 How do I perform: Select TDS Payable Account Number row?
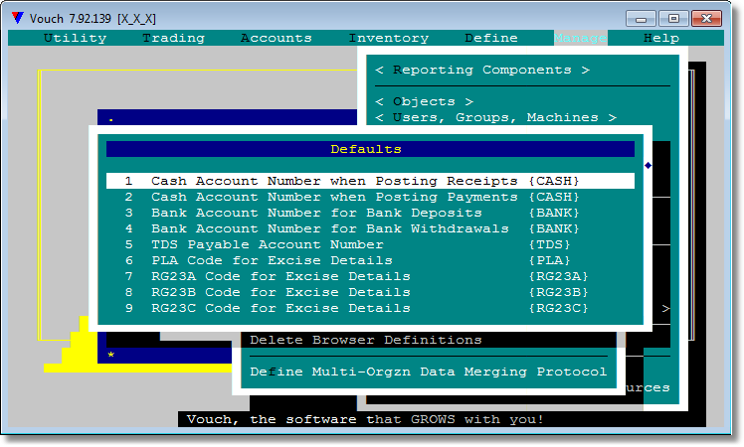point(370,244)
